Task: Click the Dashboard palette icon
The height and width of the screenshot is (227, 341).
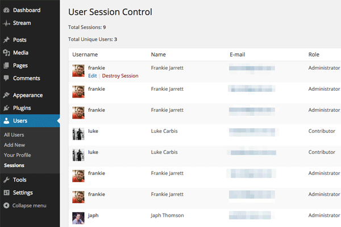Action: (6, 10)
